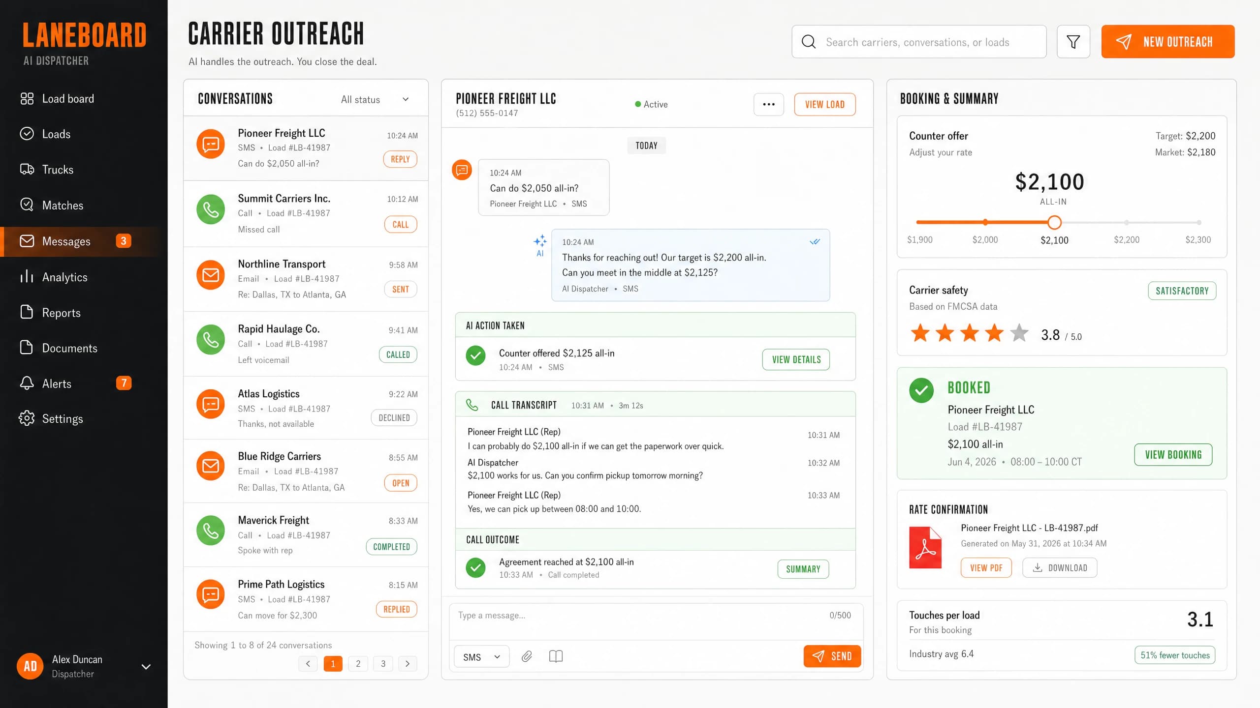Open the templates book icon
This screenshot has height=708, width=1260.
tap(556, 656)
